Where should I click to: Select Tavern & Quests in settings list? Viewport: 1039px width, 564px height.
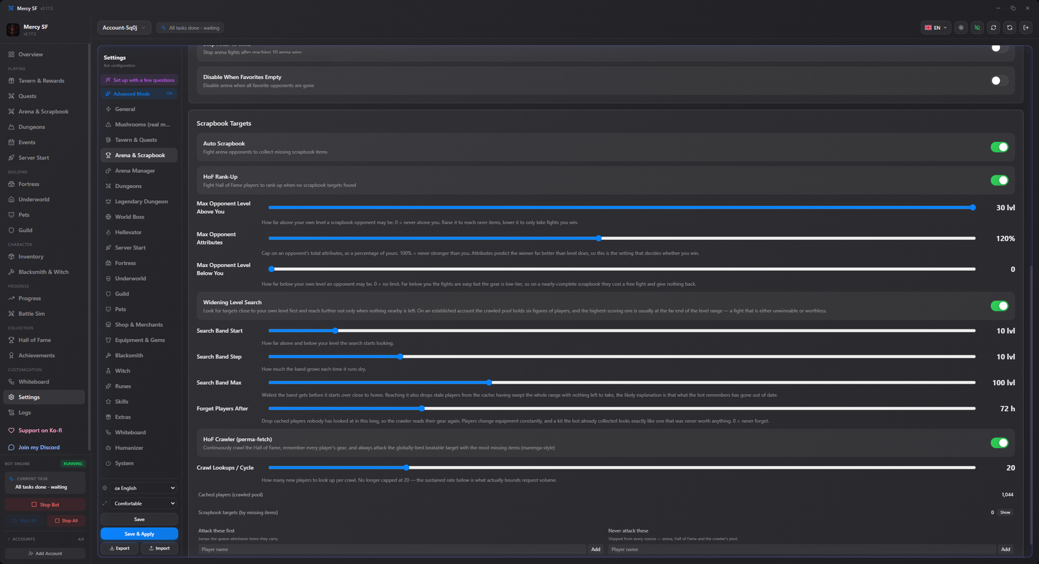click(x=139, y=140)
